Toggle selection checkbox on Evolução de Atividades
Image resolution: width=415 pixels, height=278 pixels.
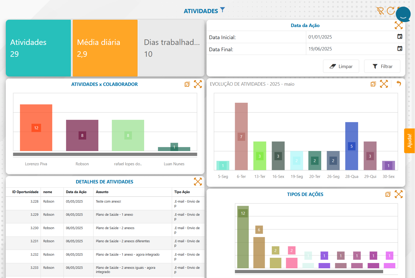pyautogui.click(x=373, y=84)
